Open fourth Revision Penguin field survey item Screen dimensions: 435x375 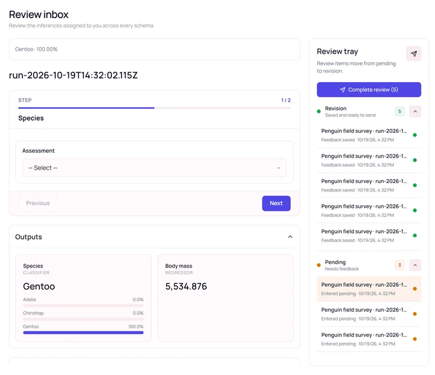tap(369, 211)
